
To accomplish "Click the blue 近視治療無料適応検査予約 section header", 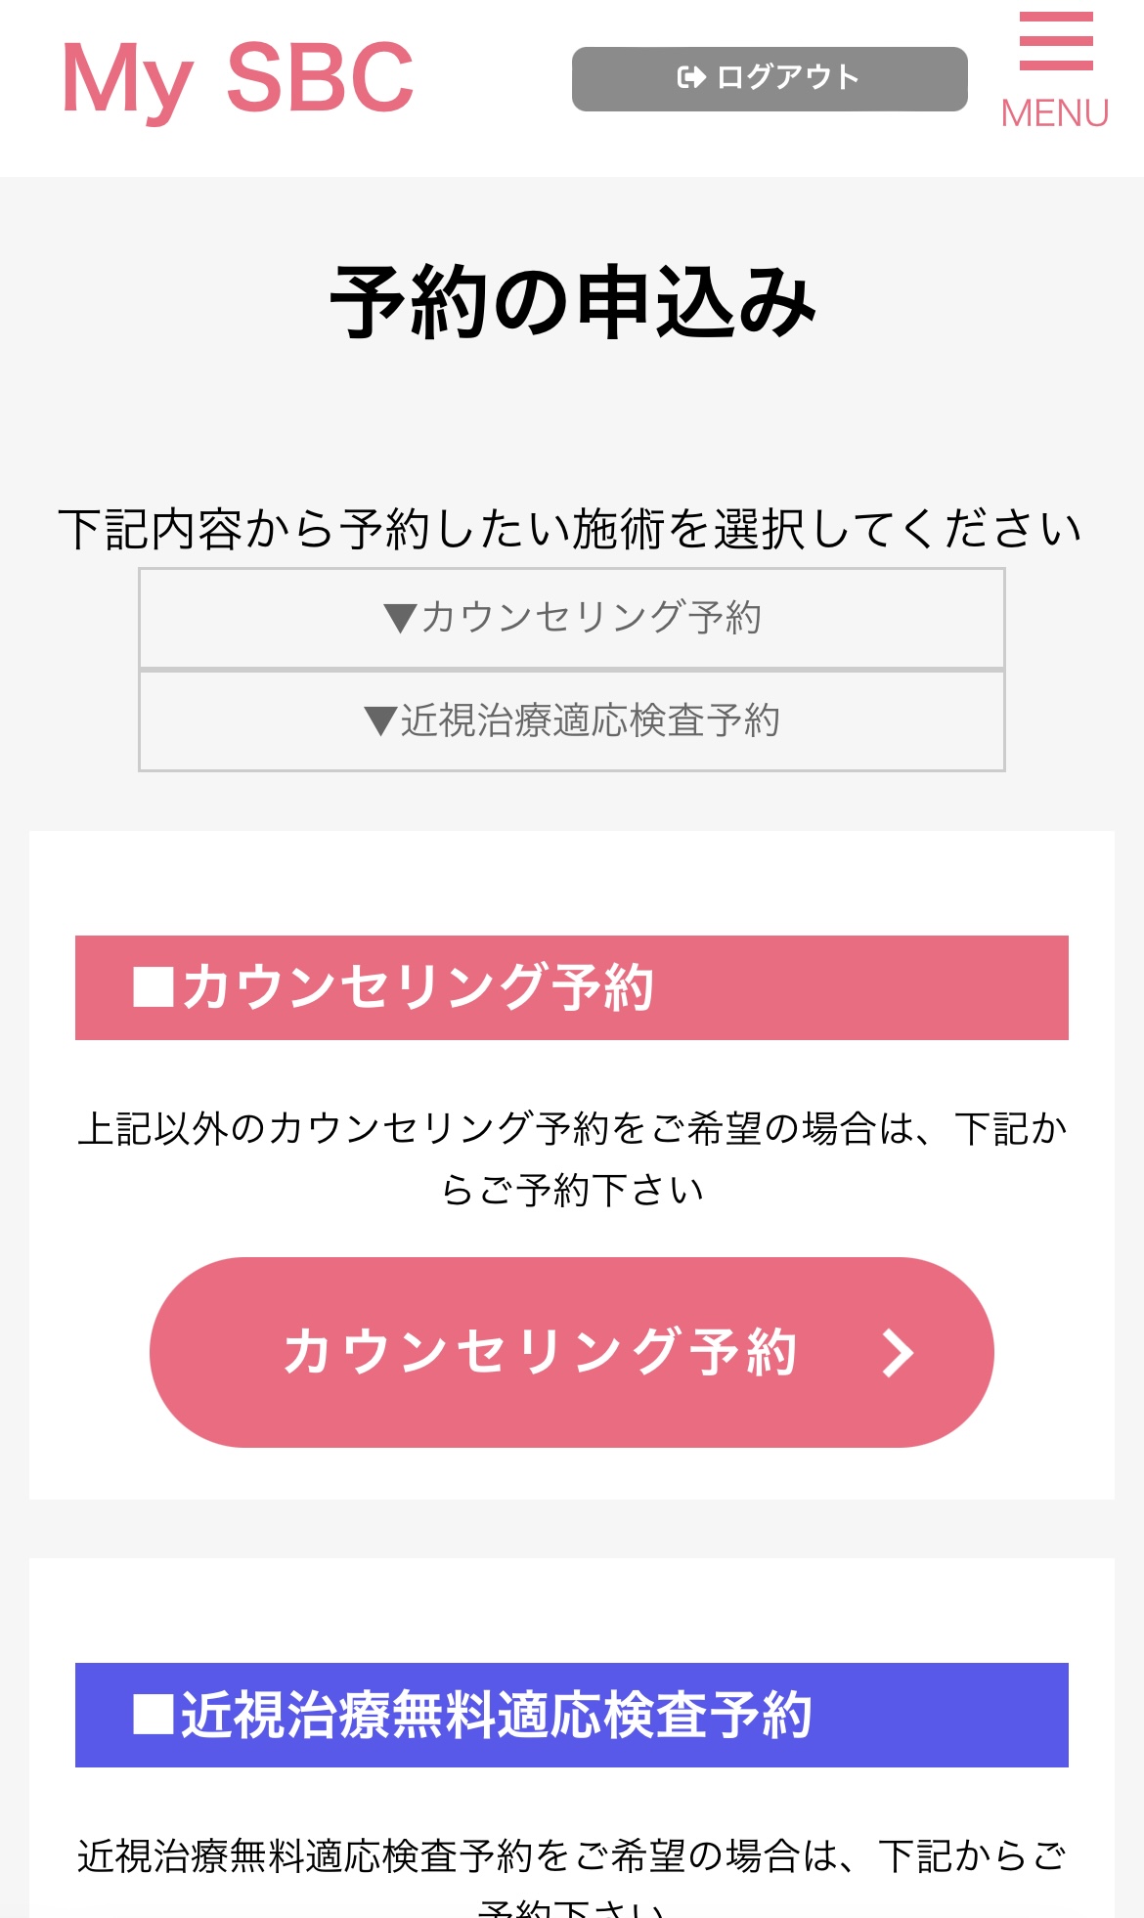I will 571,1715.
